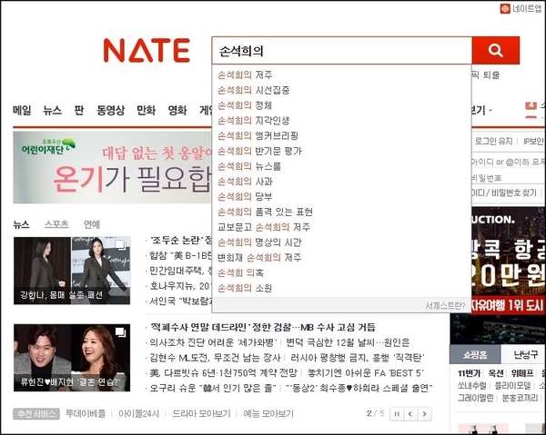Open the 메일 menu
The image size is (546, 435).
[x=22, y=110]
